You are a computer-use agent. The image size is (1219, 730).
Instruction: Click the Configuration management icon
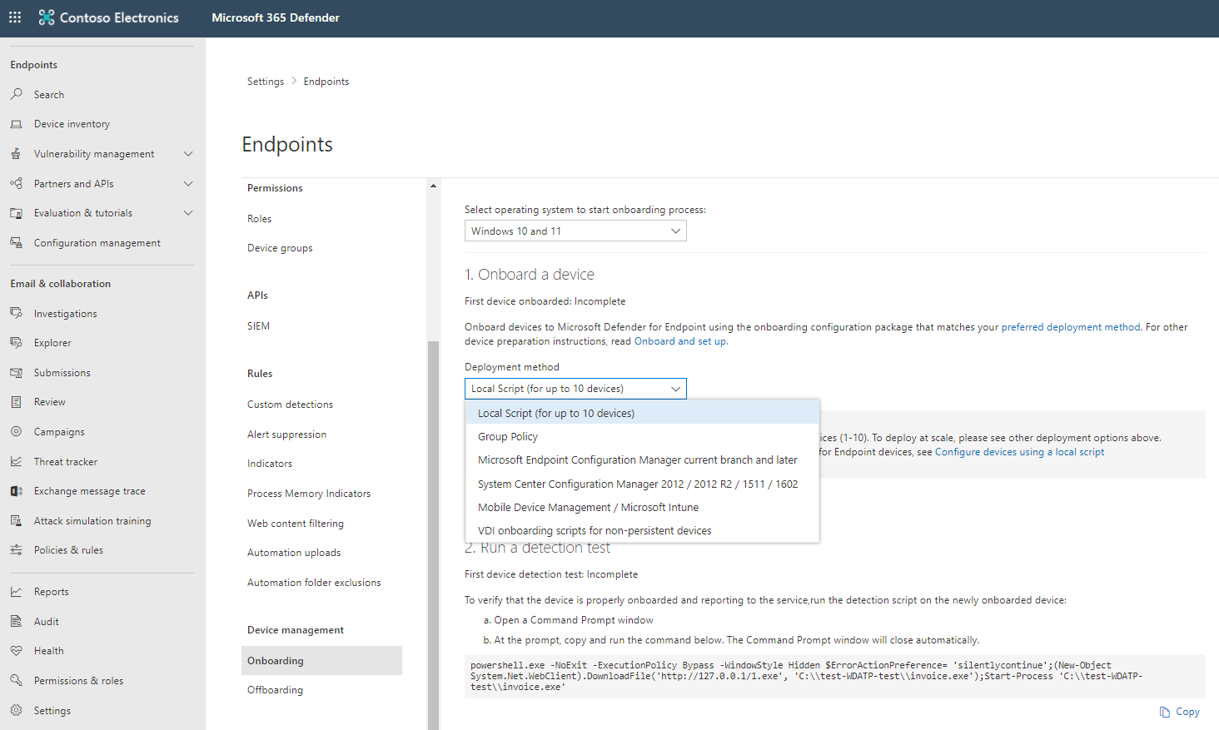[x=16, y=242]
